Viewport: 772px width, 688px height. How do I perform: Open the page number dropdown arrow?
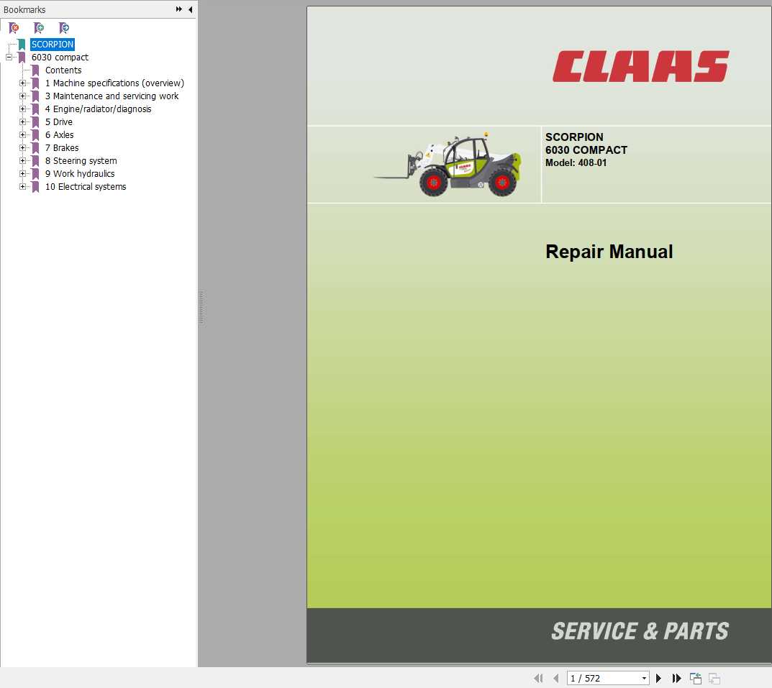[x=644, y=678]
